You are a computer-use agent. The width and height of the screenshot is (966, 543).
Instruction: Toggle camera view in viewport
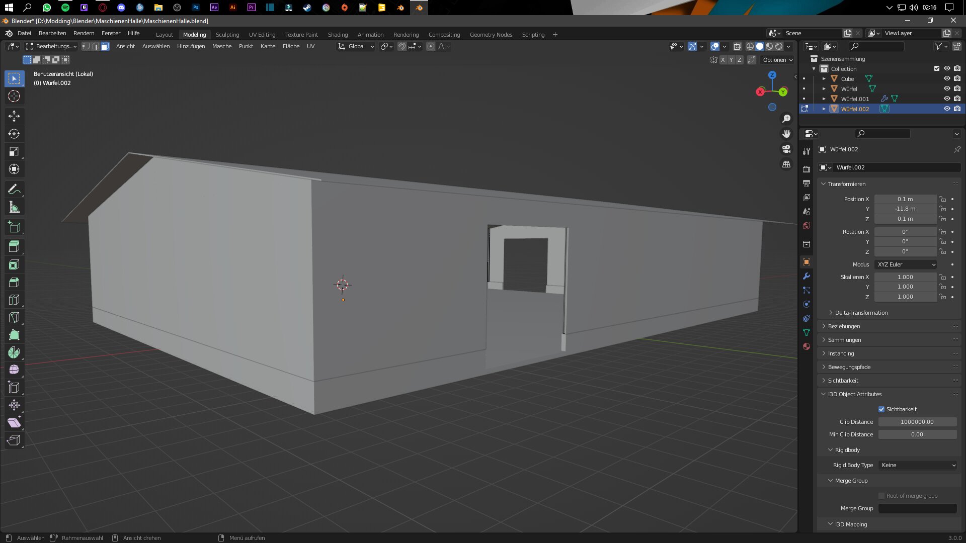coord(786,149)
